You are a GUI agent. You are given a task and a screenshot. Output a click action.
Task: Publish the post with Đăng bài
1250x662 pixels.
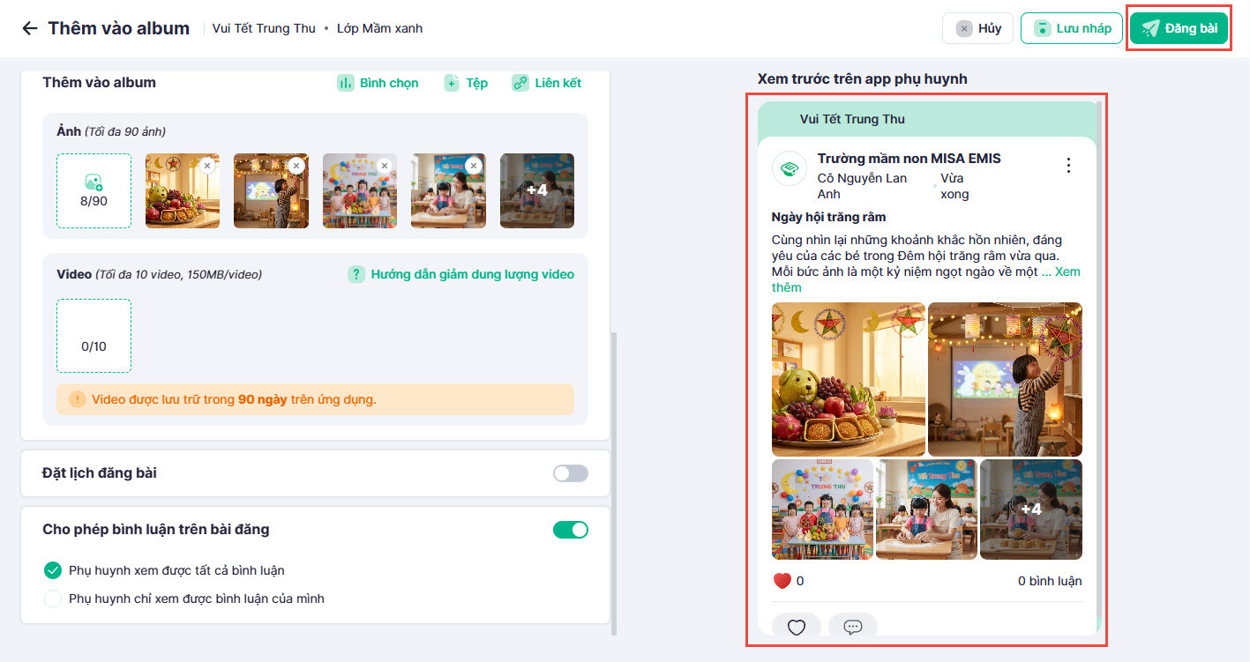coord(1179,28)
